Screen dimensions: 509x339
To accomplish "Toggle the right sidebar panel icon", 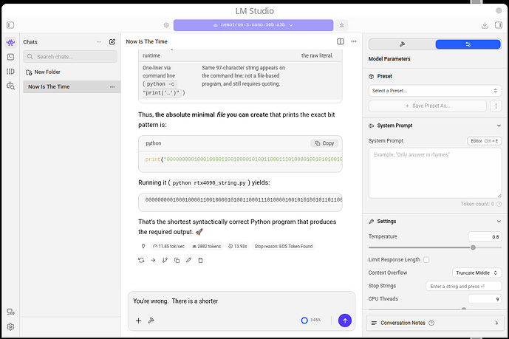I will click(x=499, y=25).
